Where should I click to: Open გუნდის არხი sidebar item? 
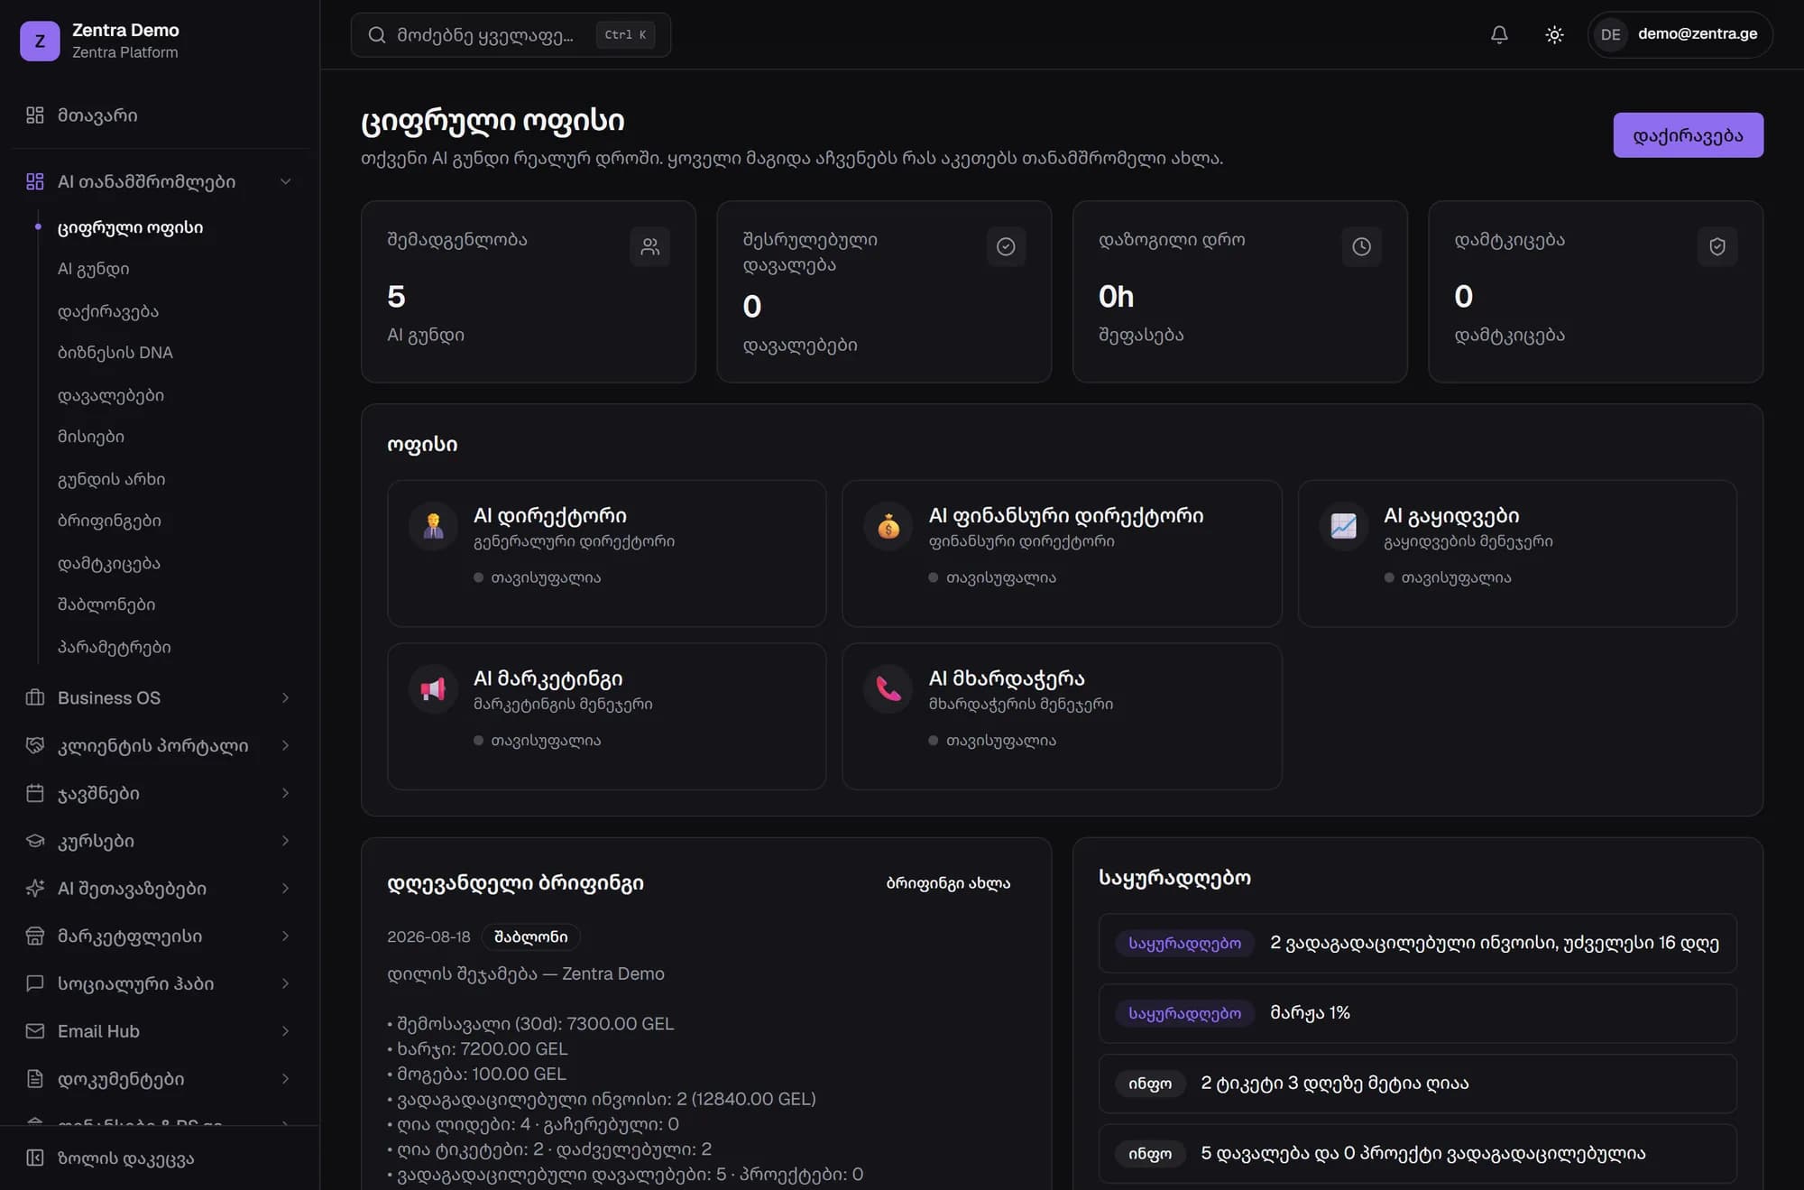(112, 479)
